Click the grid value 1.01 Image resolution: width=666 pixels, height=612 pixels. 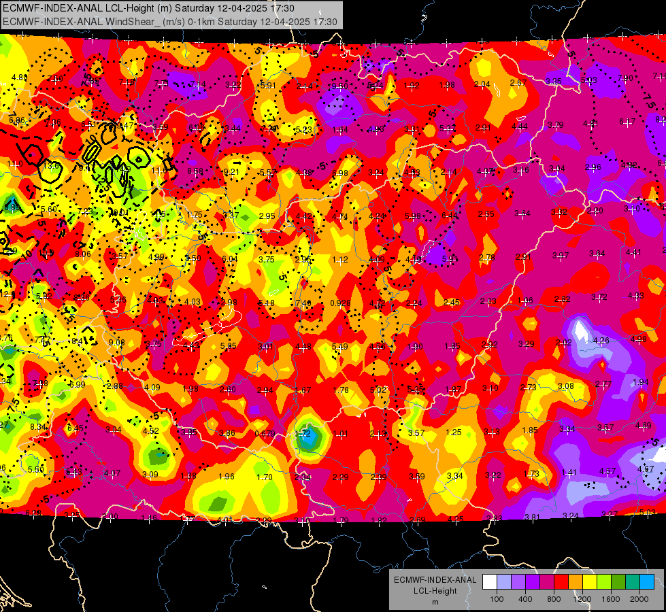point(340,434)
